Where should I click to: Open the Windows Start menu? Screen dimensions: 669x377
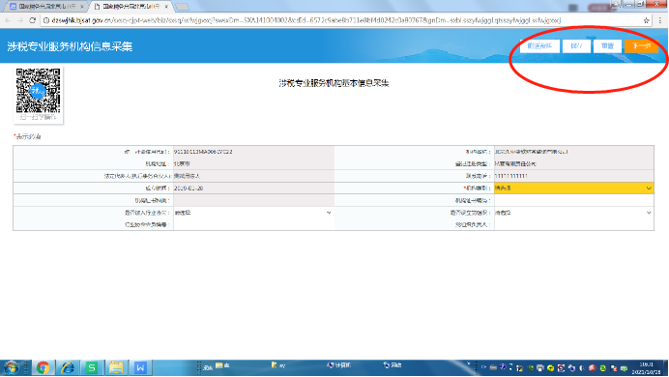coord(11,367)
